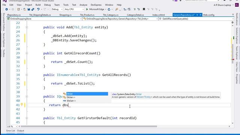
Task: Switch to the Shopping.cs tab
Action: [x=65, y=15]
